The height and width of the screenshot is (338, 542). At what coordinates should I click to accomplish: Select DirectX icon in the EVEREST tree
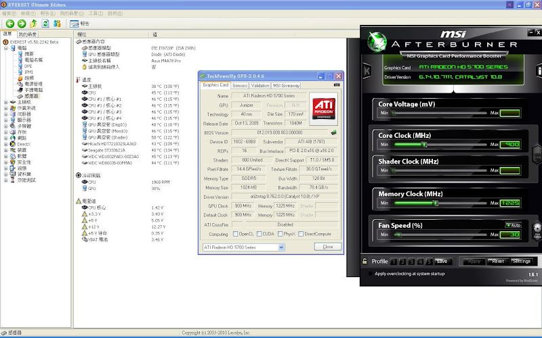point(13,144)
